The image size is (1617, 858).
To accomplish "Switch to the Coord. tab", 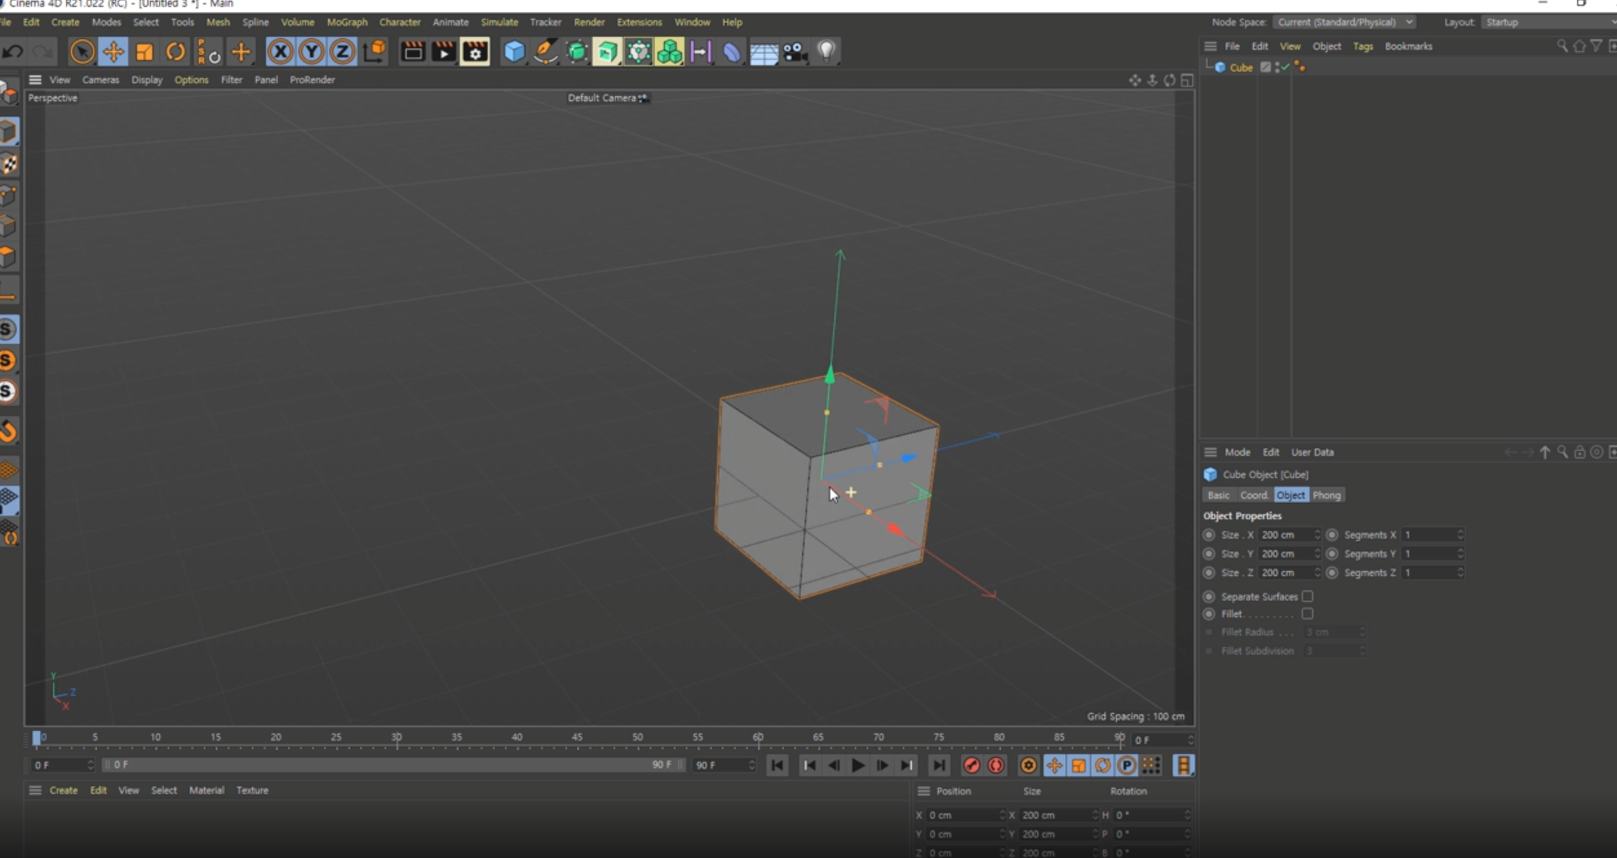I will tap(1253, 495).
